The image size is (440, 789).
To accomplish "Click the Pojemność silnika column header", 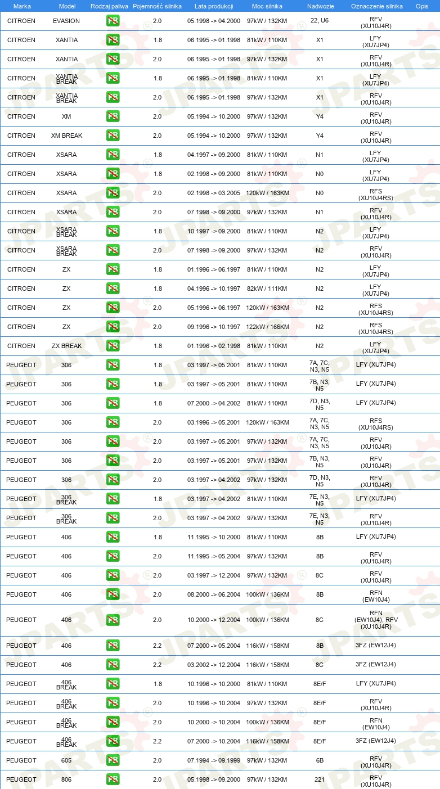I will coord(158,6).
